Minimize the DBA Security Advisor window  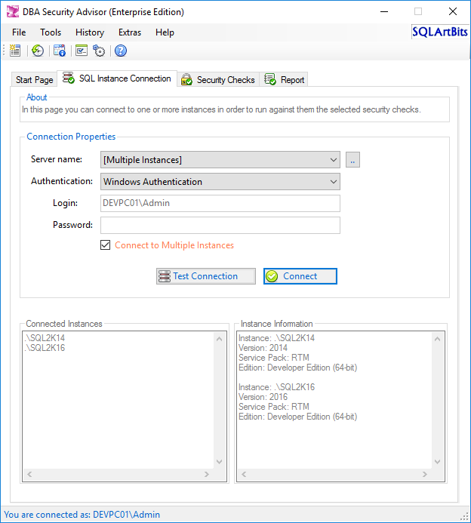[x=384, y=11]
